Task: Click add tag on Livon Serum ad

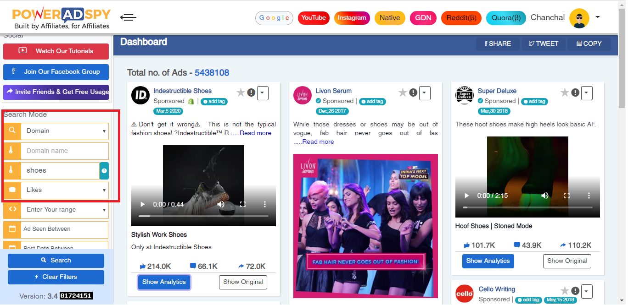Action: pos(372,102)
